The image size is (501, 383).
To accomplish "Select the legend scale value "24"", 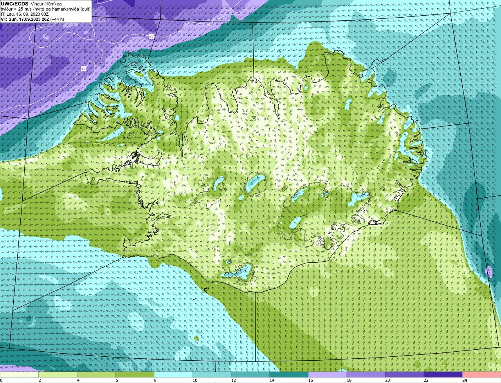I will 465,380.
